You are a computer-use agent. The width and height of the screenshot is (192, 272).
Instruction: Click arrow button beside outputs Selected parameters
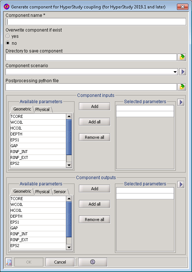(x=181, y=184)
